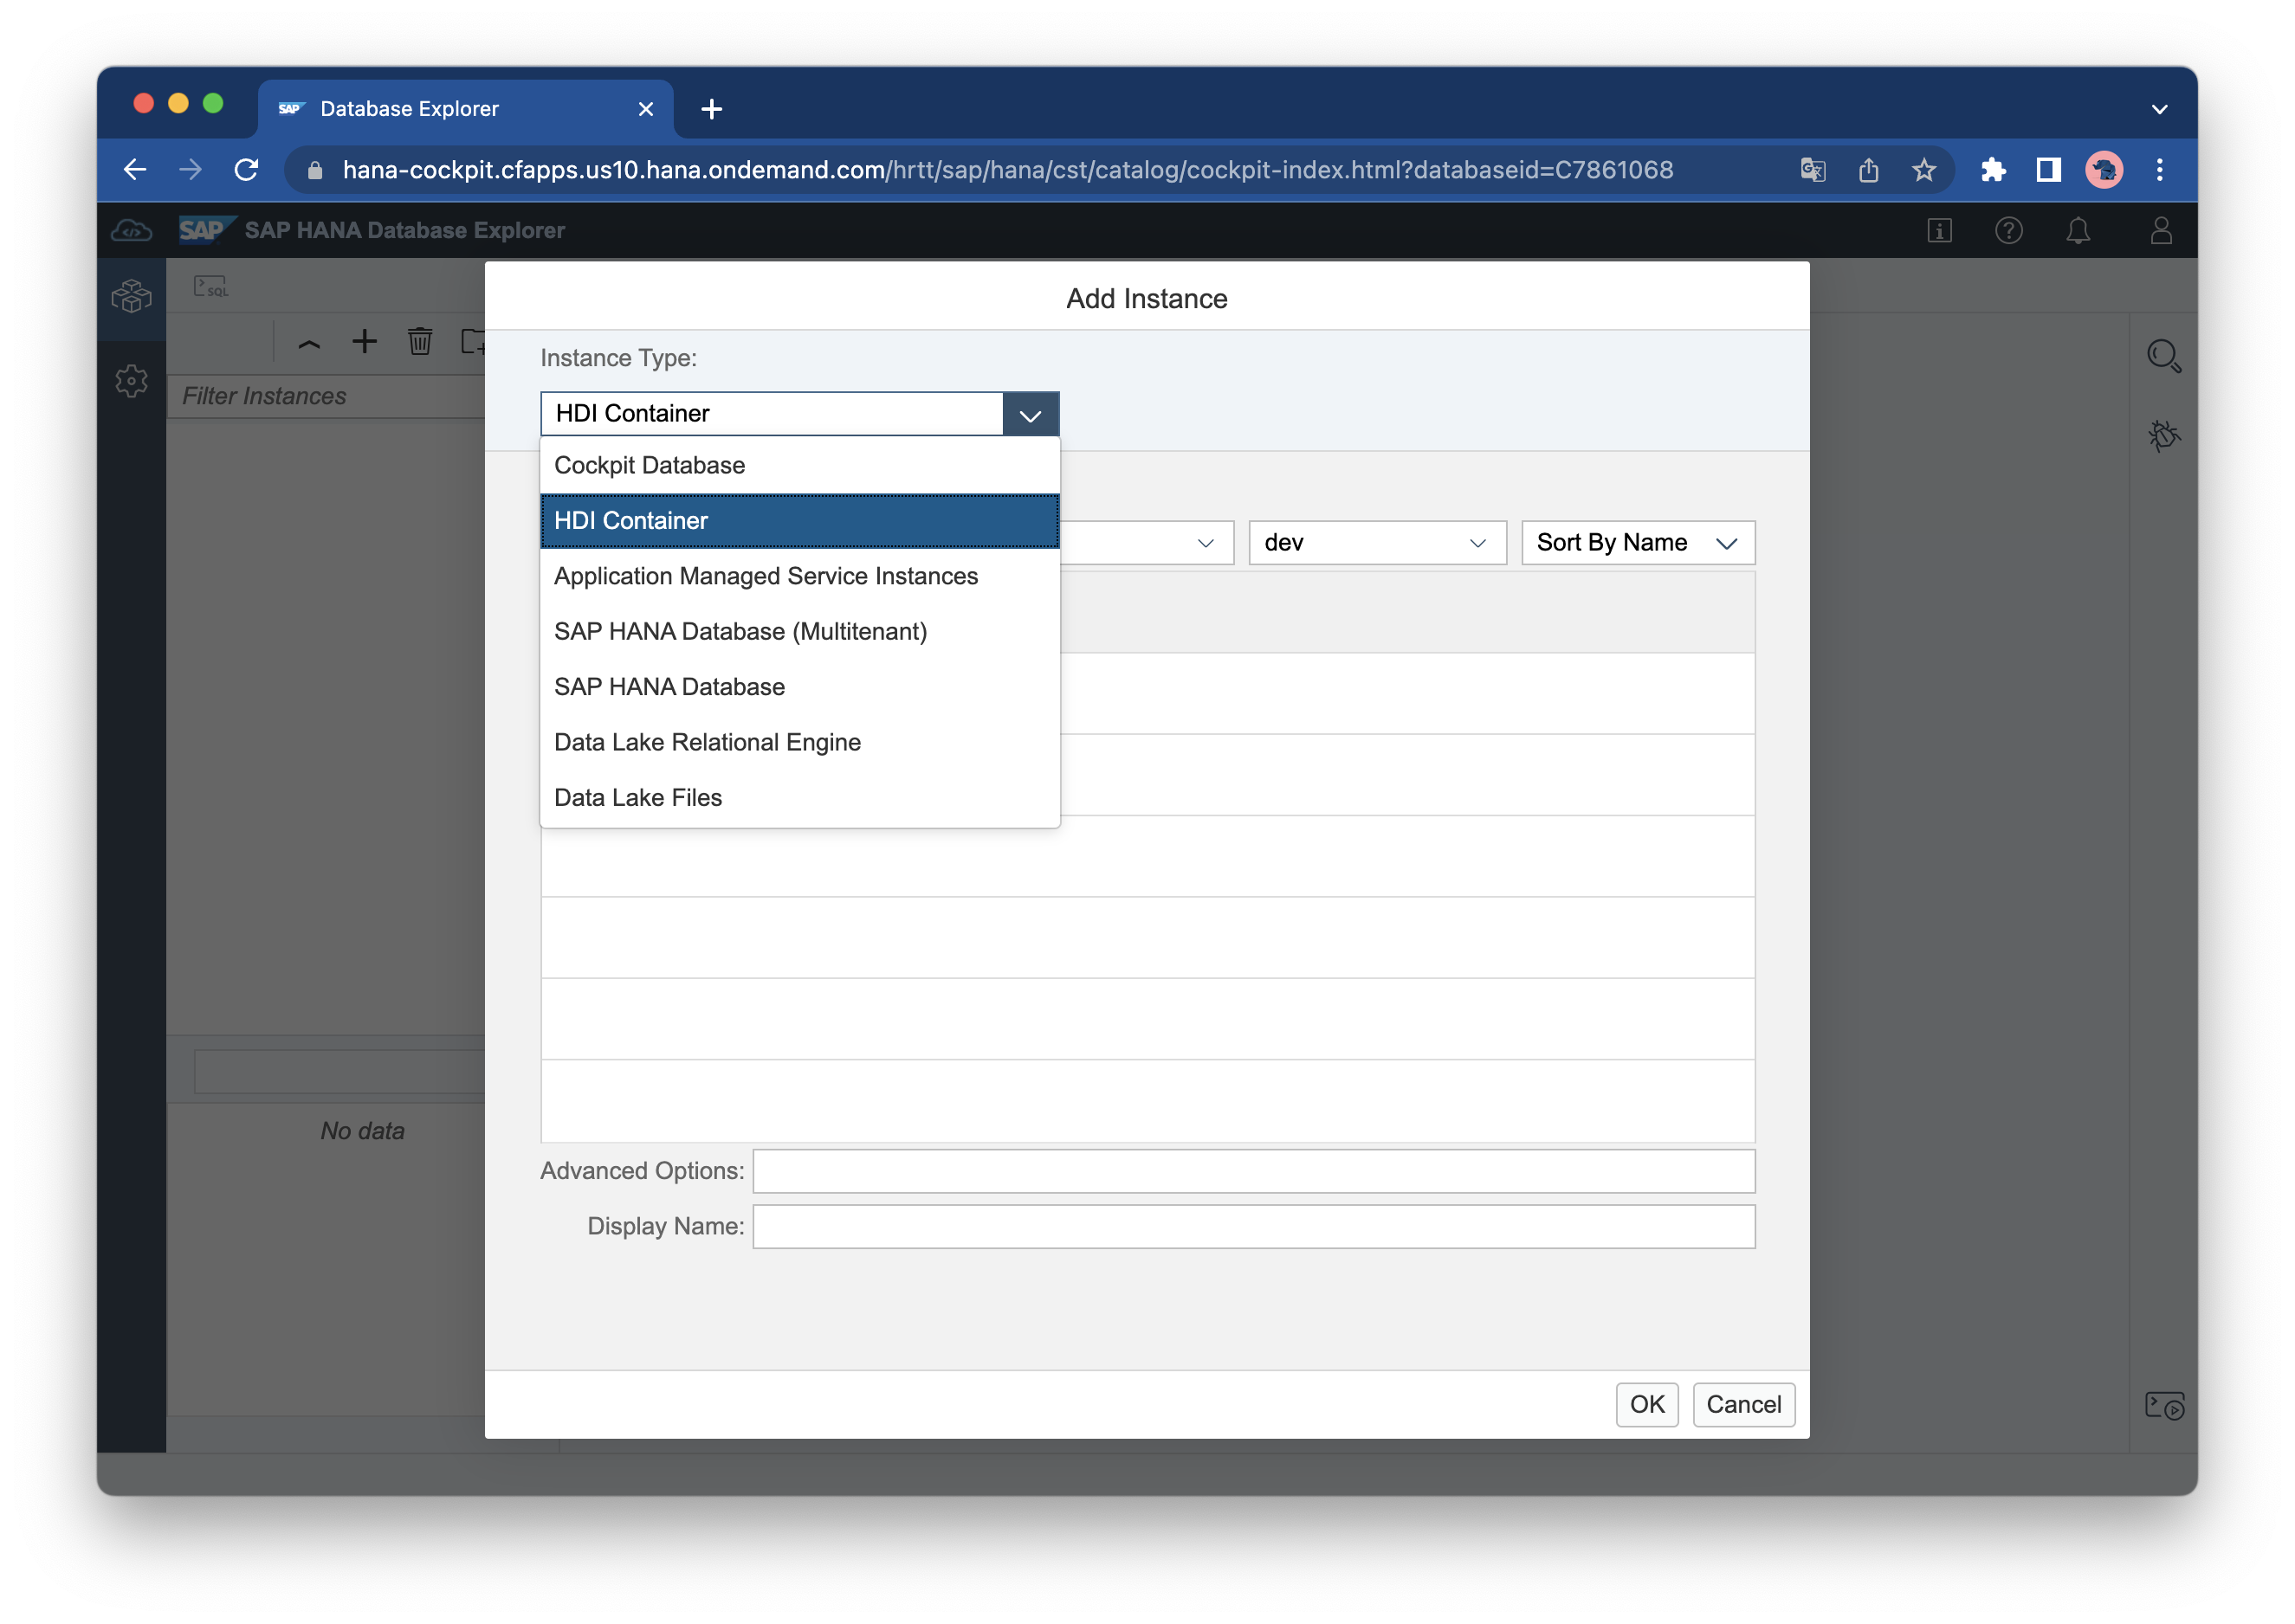Expand the Instance Type dropdown arrow

(1030, 414)
